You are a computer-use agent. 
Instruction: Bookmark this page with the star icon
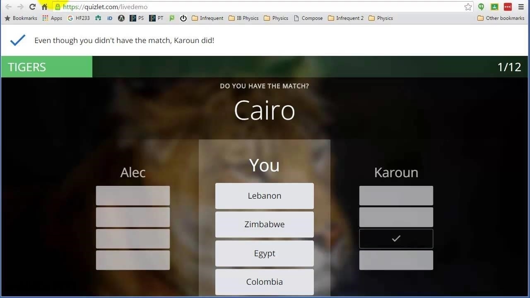(468, 7)
